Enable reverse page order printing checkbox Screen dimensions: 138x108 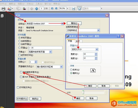[x=19, y=55]
